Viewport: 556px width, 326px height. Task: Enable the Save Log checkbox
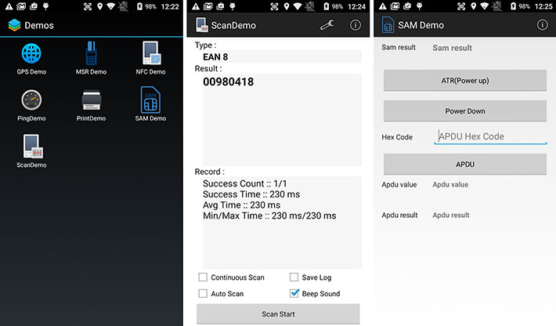pos(294,277)
